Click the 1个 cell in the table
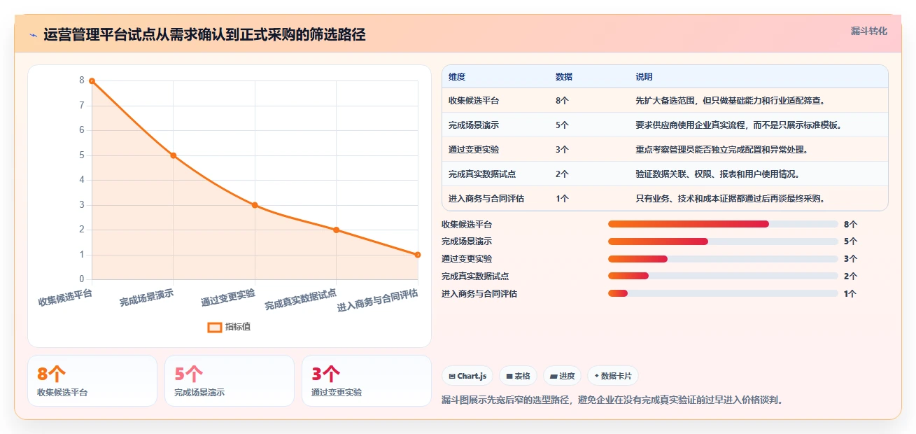 click(562, 199)
